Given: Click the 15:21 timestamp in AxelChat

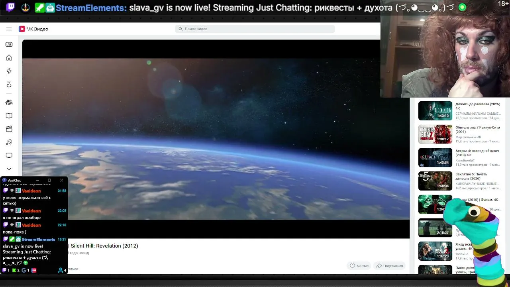Looking at the screenshot, I should [x=62, y=240].
